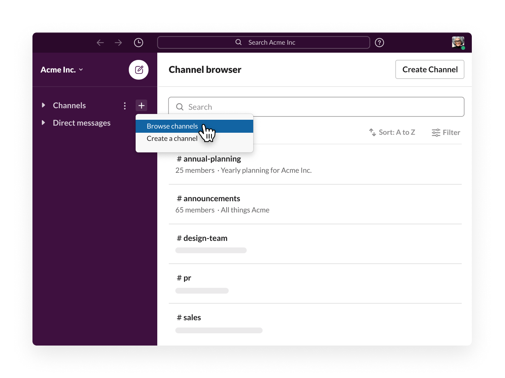Image resolution: width=505 pixels, height=378 pixels.
Task: Click the Create Channel button
Action: [430, 69]
